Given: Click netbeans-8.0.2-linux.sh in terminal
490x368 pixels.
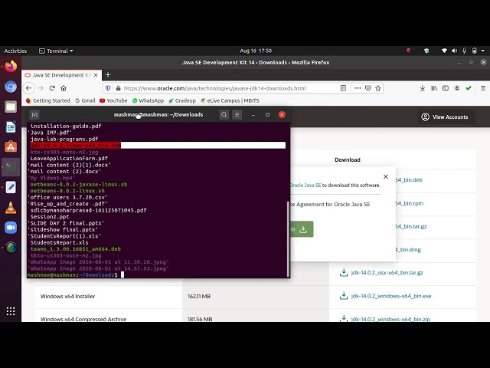Looking at the screenshot, I should click(x=67, y=191).
